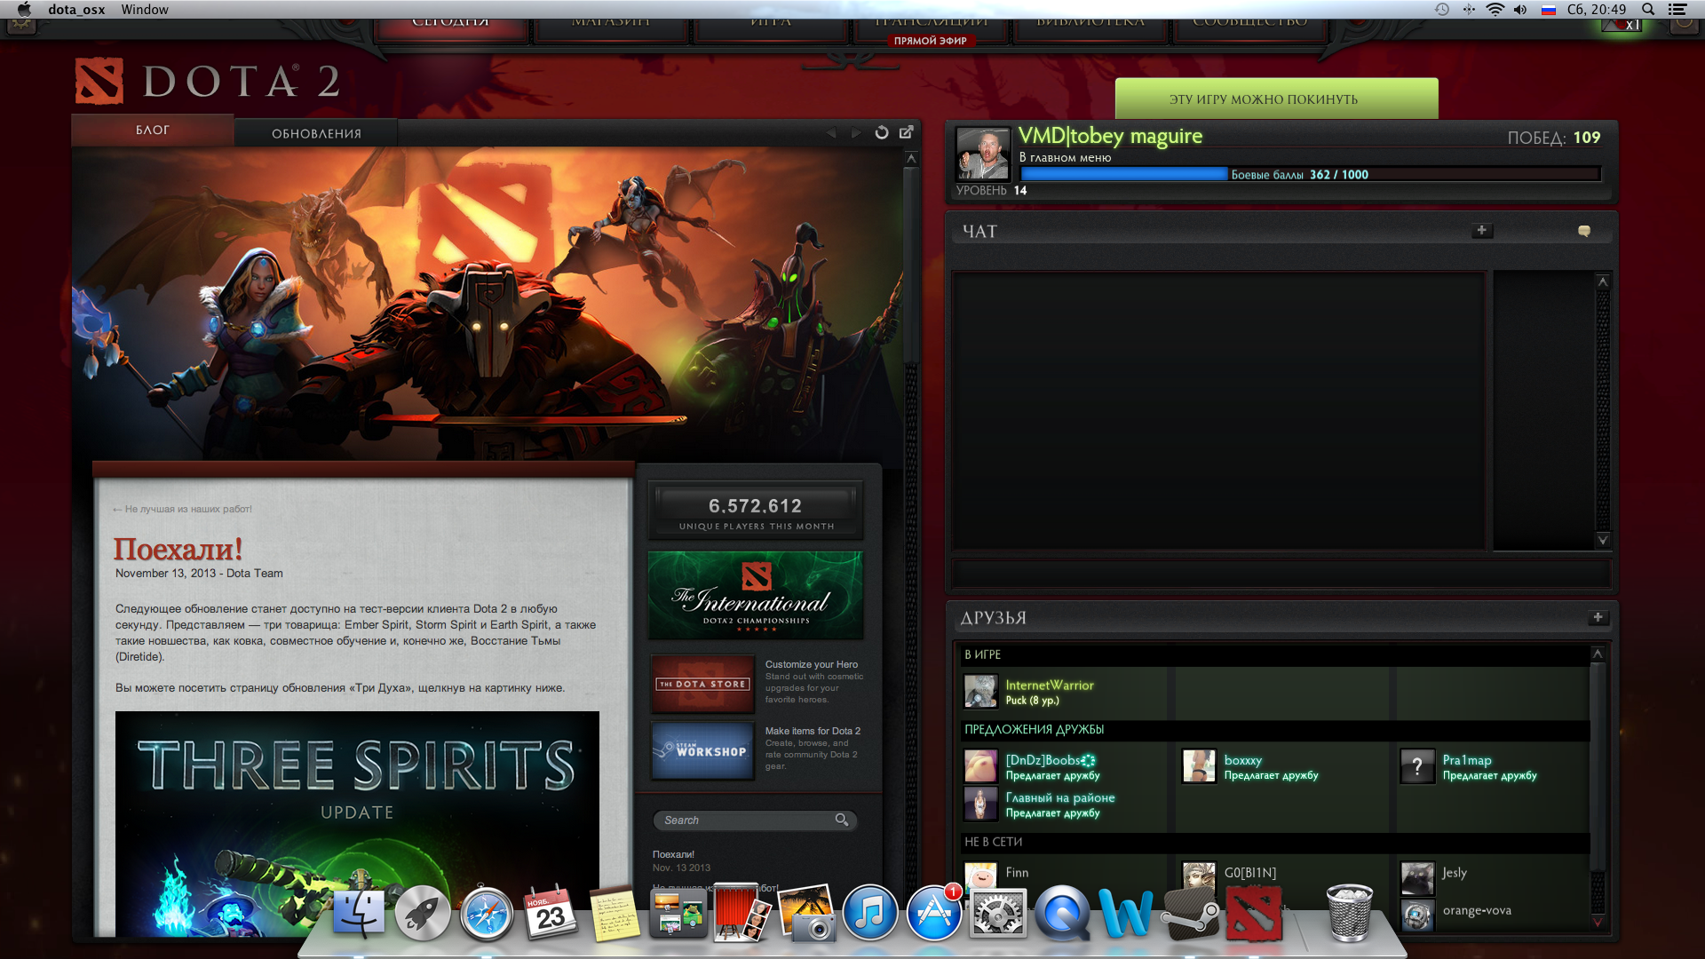This screenshot has width=1705, height=959.
Task: Click the blog Search input field
Action: coord(744,820)
